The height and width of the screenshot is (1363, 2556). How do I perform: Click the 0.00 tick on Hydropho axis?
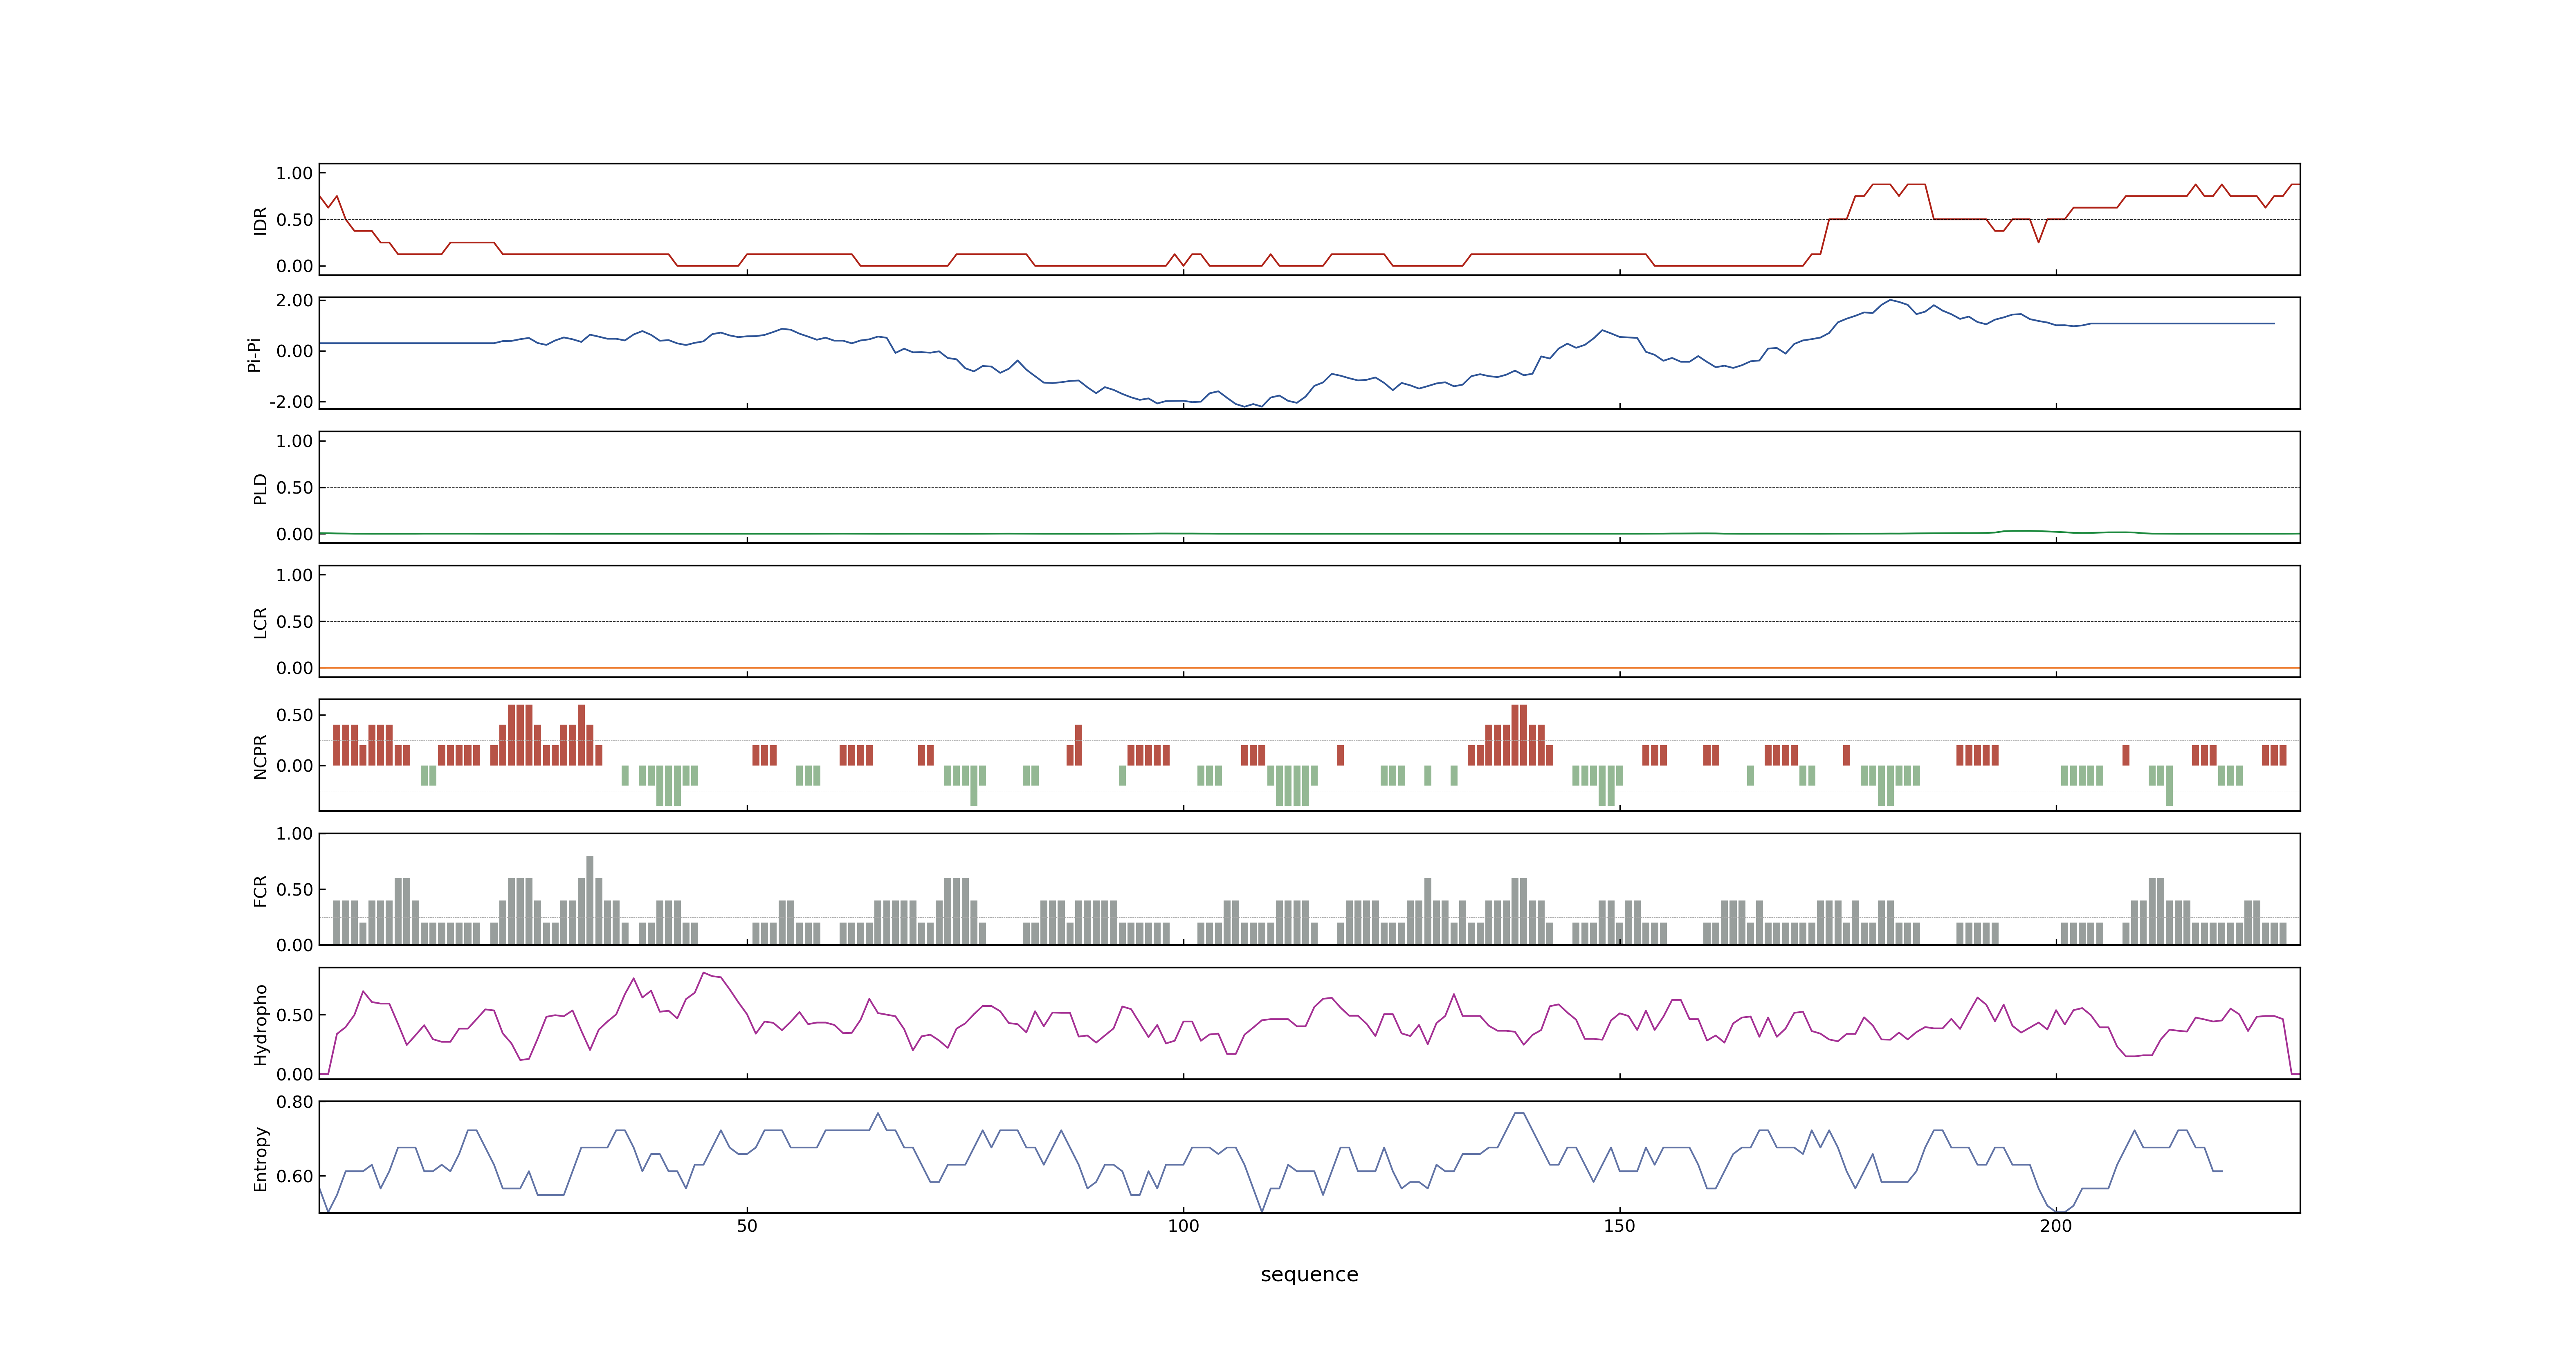[x=295, y=1073]
